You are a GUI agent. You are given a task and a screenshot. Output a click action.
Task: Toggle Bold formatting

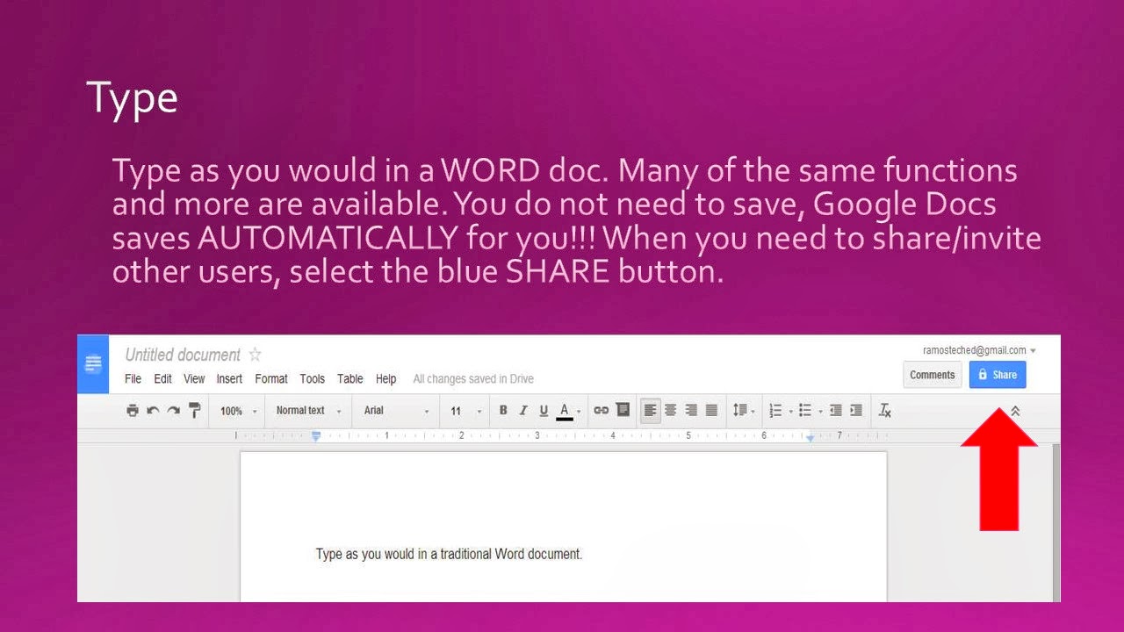(503, 410)
